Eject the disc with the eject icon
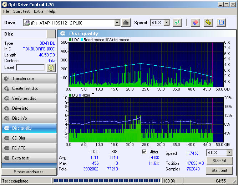Image resolution: width=238 pixels, height=185 pixels. (126, 23)
